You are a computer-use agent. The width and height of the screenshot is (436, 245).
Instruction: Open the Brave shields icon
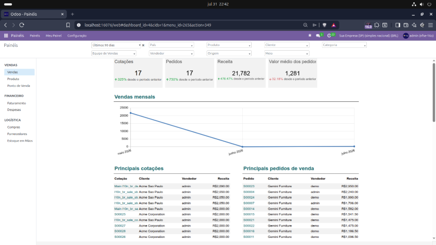pyautogui.click(x=324, y=25)
